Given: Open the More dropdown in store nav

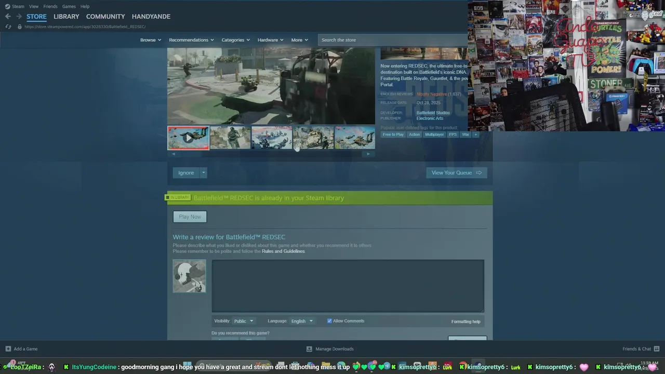Looking at the screenshot, I should pos(299,40).
